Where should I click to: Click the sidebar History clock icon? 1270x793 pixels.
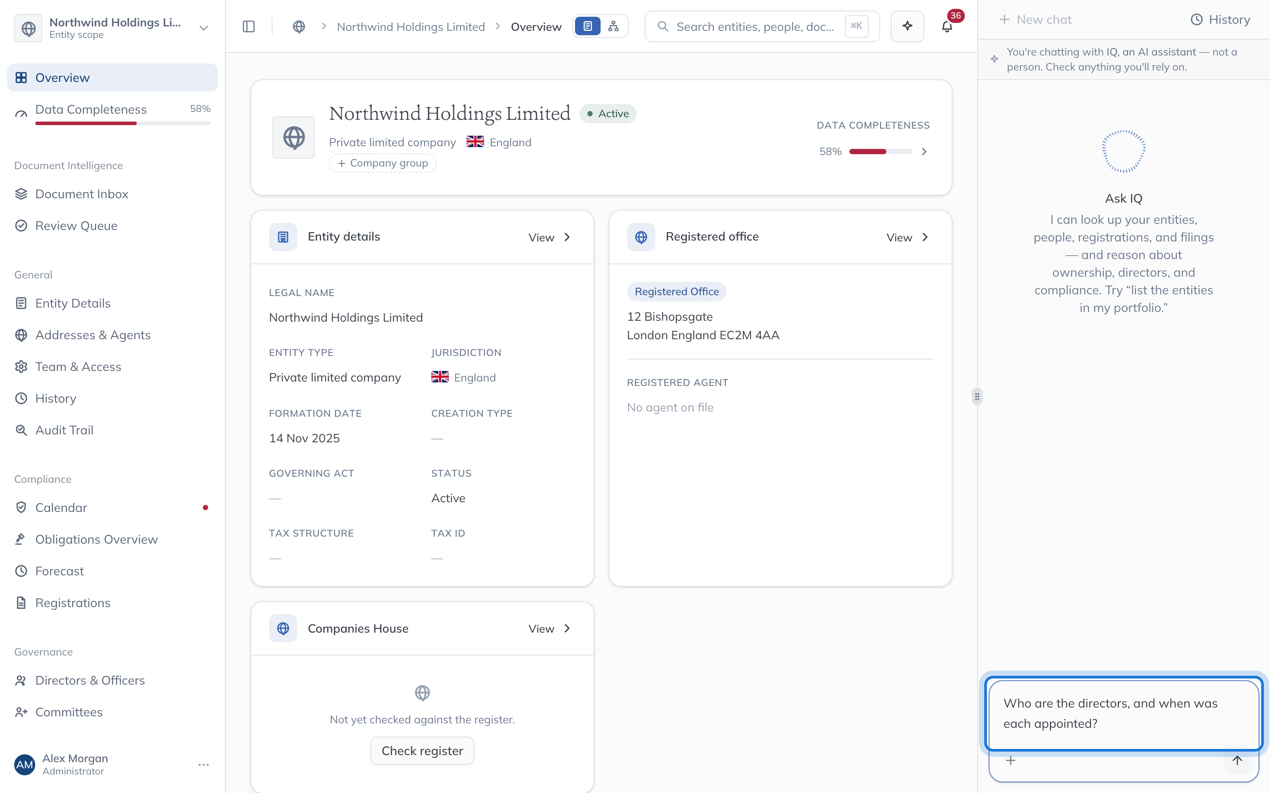click(x=21, y=399)
